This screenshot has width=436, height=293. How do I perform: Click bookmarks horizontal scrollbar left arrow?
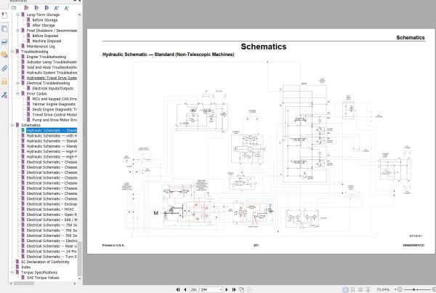point(11,284)
